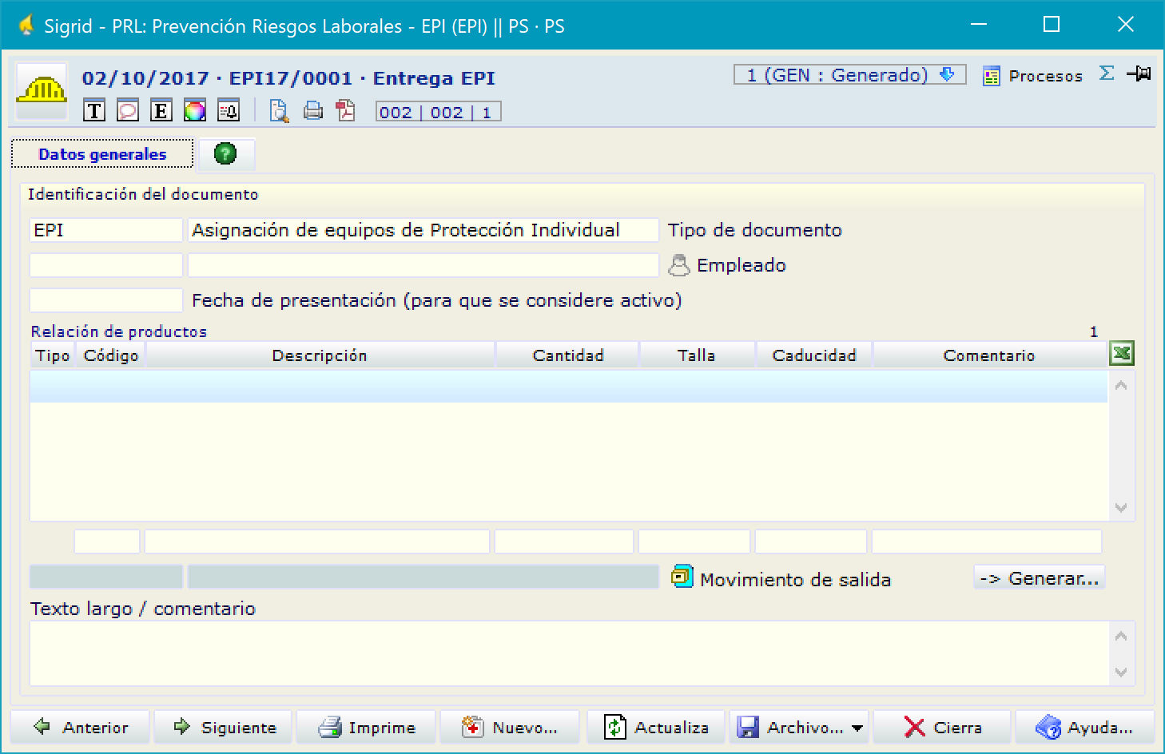Open the status dropdown 1 (GEN : Generado)
Viewport: 1165px width, 754px height.
850,75
